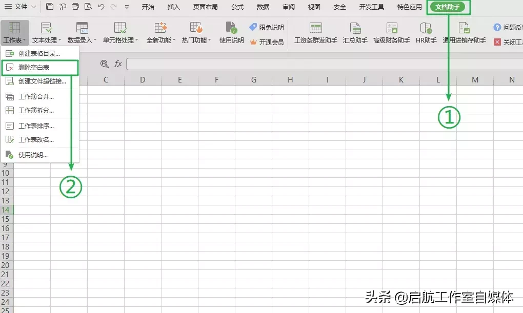The height and width of the screenshot is (313, 523).
Task: Open the 工作表 dropdown button
Action: pos(15,32)
